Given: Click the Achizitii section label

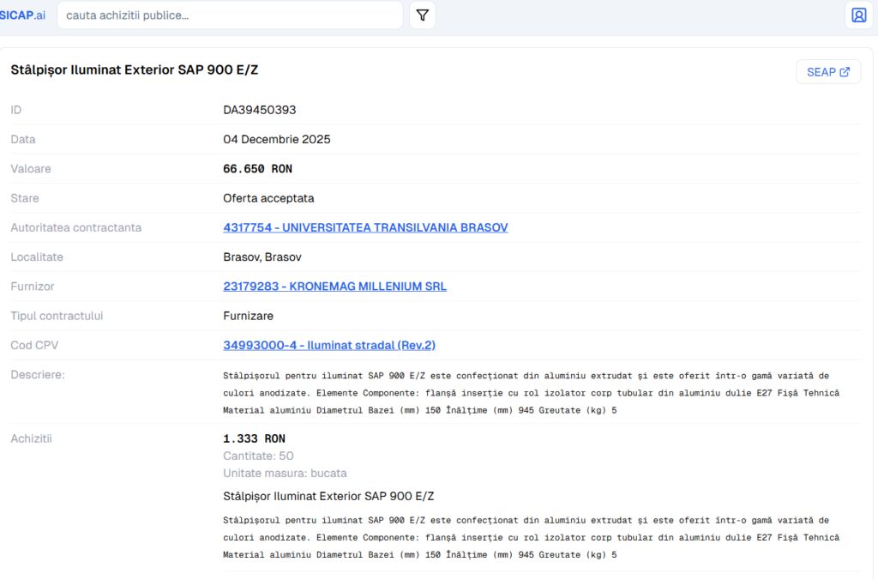Looking at the screenshot, I should pyautogui.click(x=32, y=438).
